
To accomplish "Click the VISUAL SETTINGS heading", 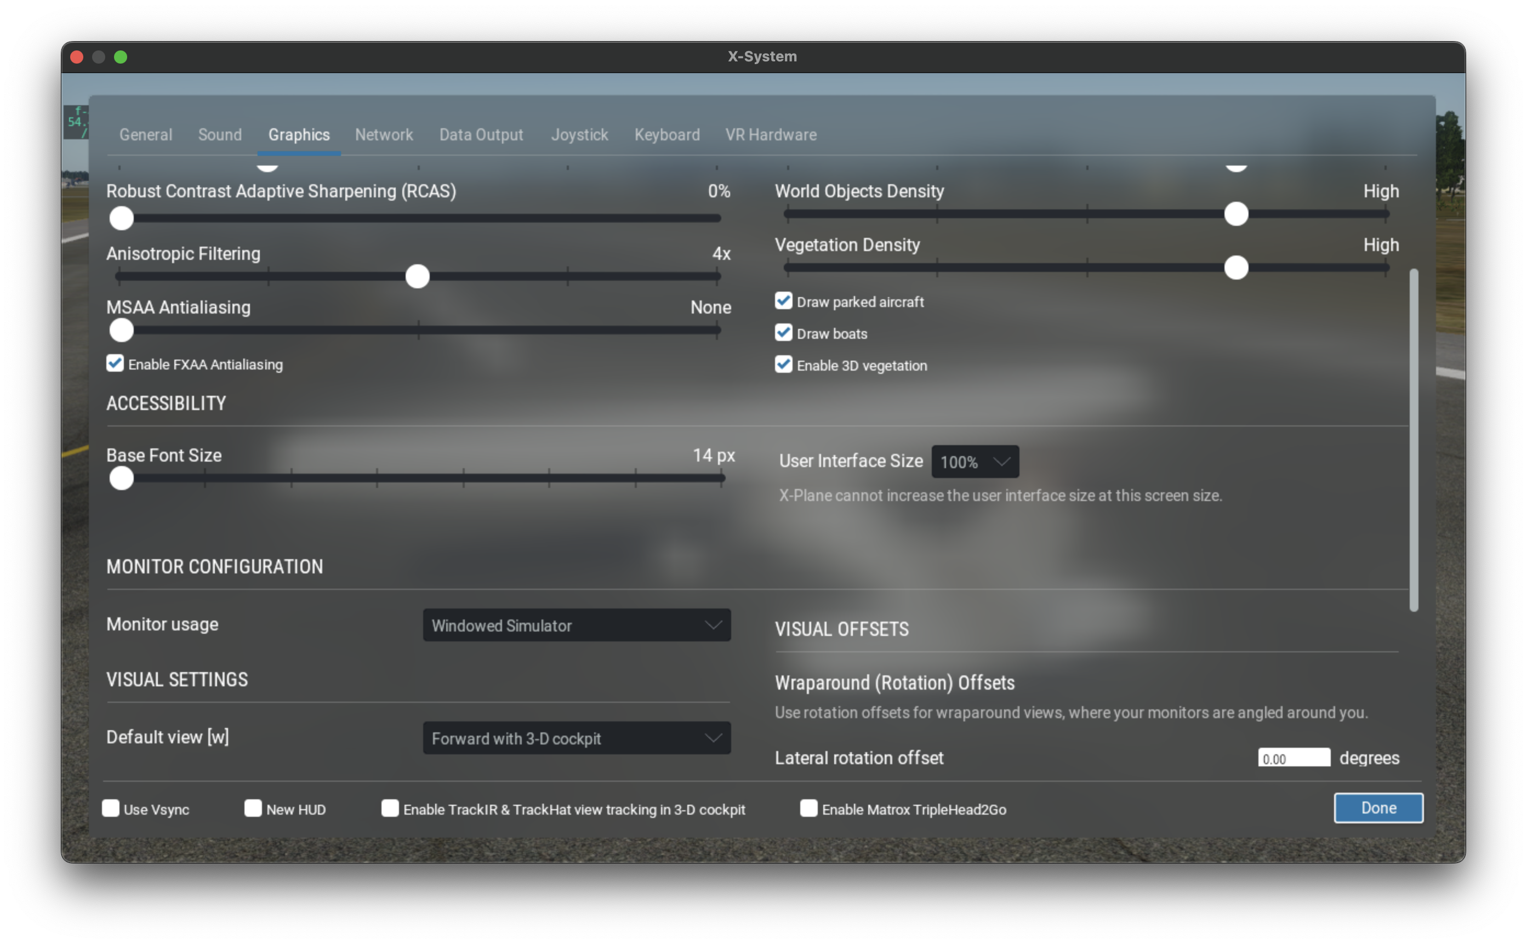I will click(x=177, y=680).
